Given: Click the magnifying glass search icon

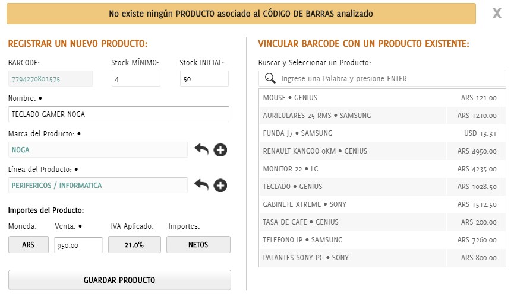Looking at the screenshot, I should [270, 78].
